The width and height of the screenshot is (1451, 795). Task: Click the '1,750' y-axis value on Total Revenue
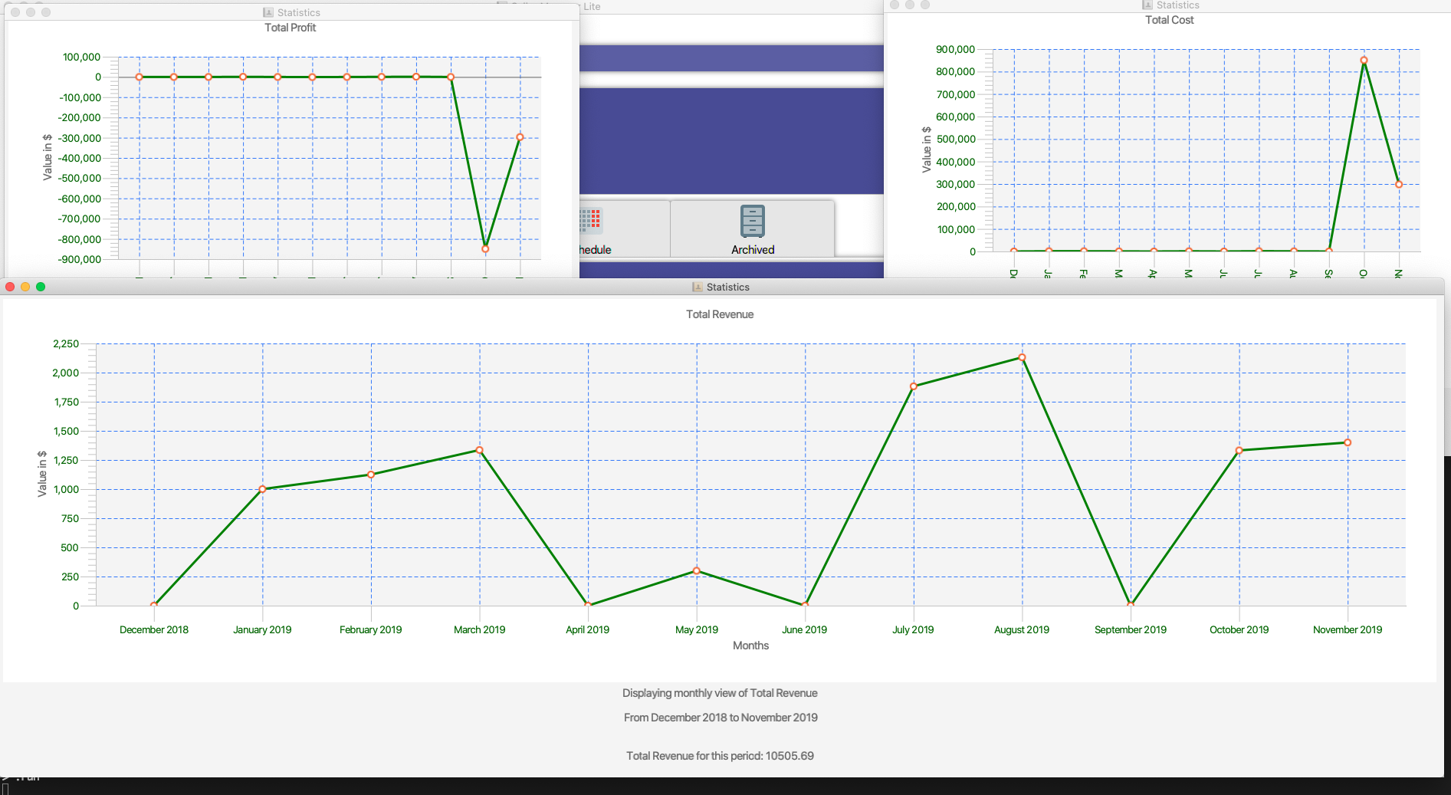click(x=67, y=402)
